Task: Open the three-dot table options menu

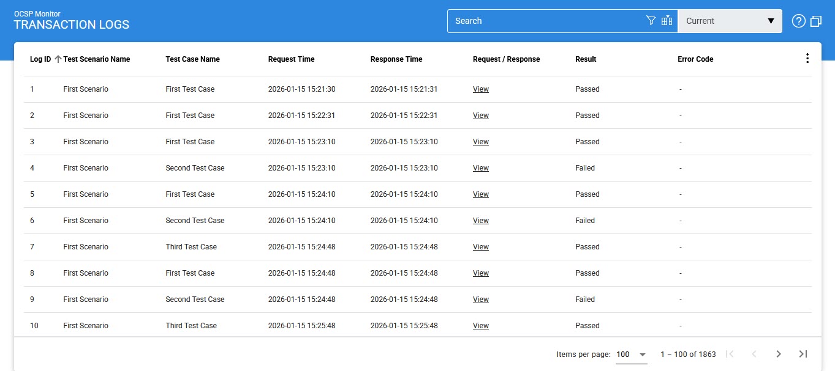Action: pos(807,59)
